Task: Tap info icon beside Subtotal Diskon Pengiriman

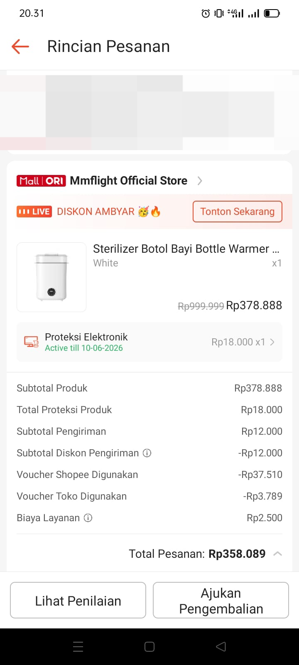Action: click(x=147, y=453)
